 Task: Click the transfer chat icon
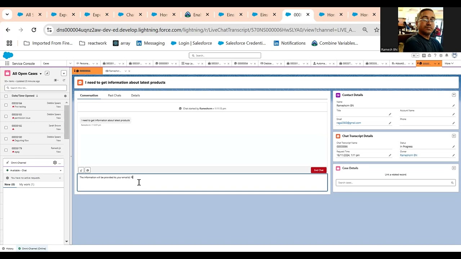(x=81, y=170)
